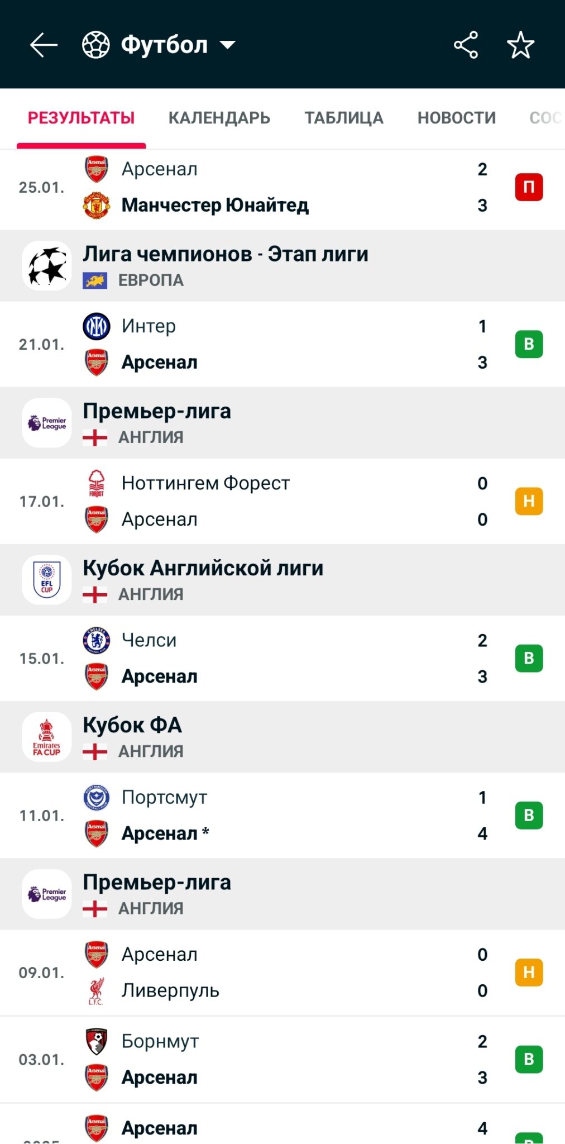Tap the Emirates FA Cup logo

(47, 737)
